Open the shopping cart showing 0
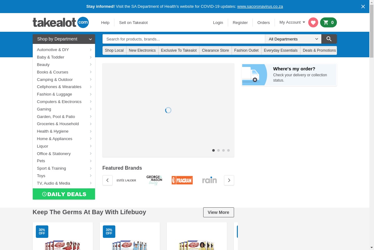 tap(328, 22)
